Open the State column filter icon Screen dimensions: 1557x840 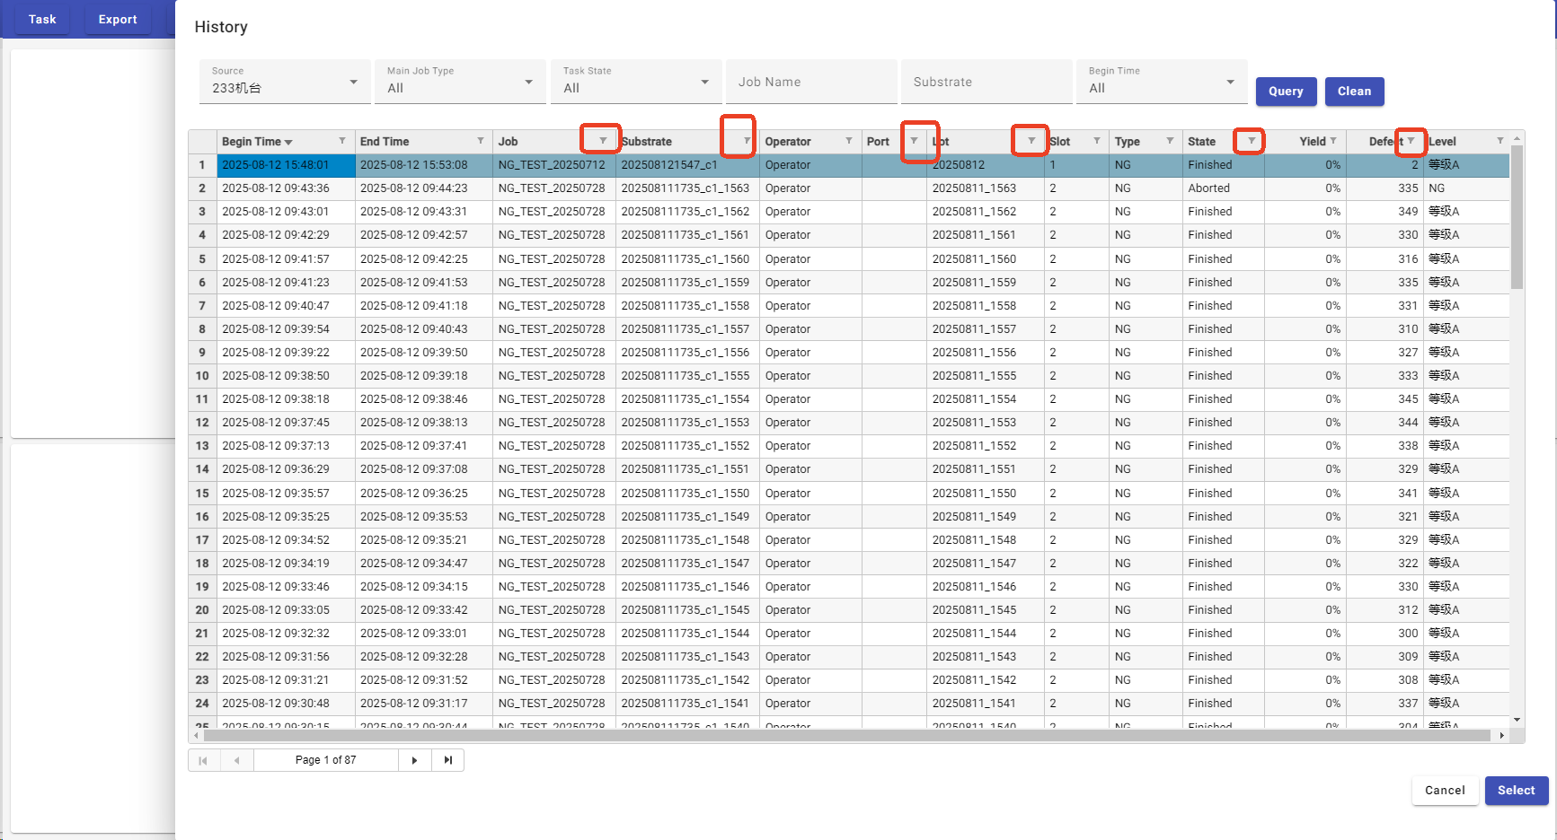[1252, 141]
